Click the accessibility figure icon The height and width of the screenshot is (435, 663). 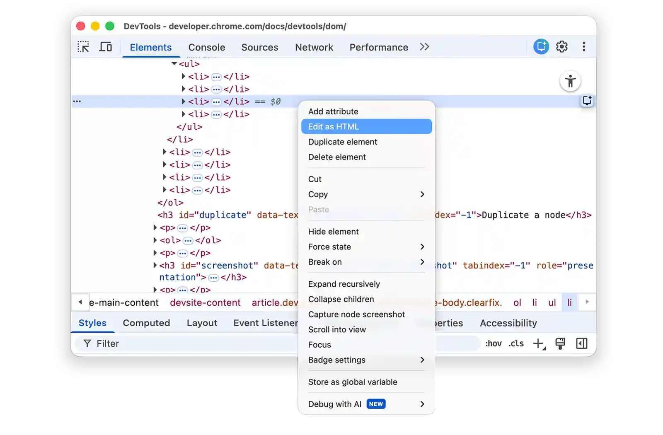click(570, 81)
